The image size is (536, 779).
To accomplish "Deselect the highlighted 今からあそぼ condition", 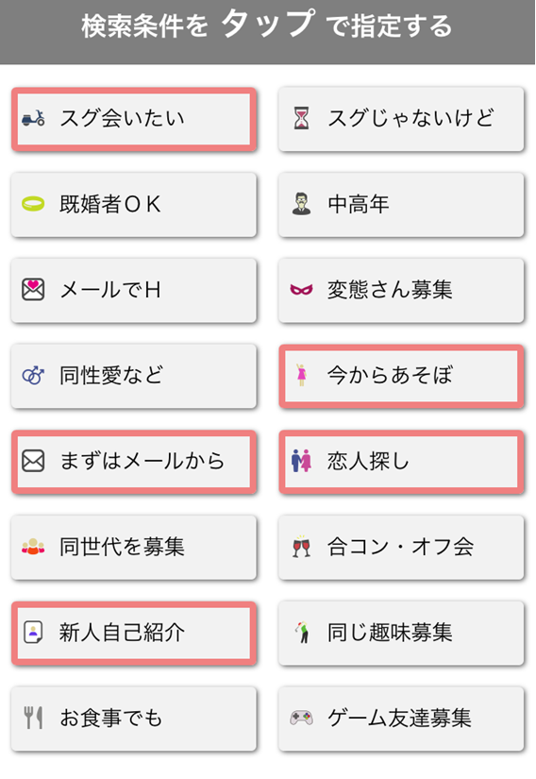I will [x=401, y=376].
